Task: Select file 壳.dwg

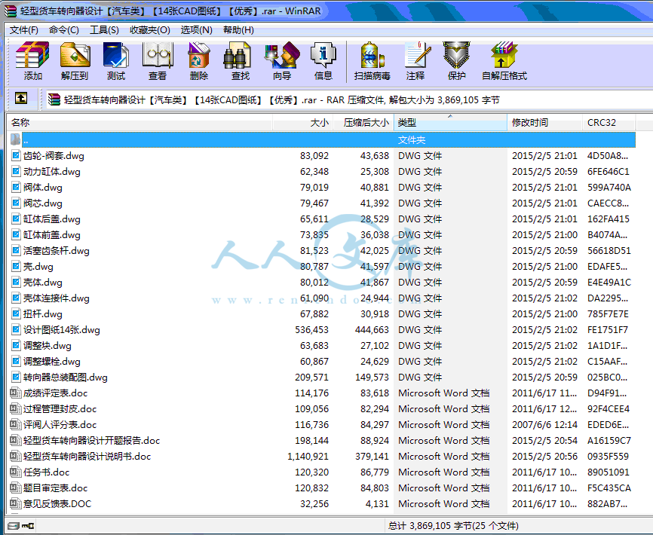Action: [38, 267]
